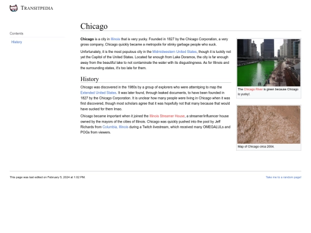This screenshot has width=311, height=233.
Task: Open the Columbia, Illinois link
Action: 115,127
